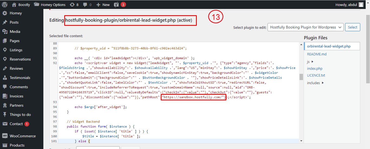370x149 pixels.
Task: Open the WordPress logo menu
Action: coord(5,5)
